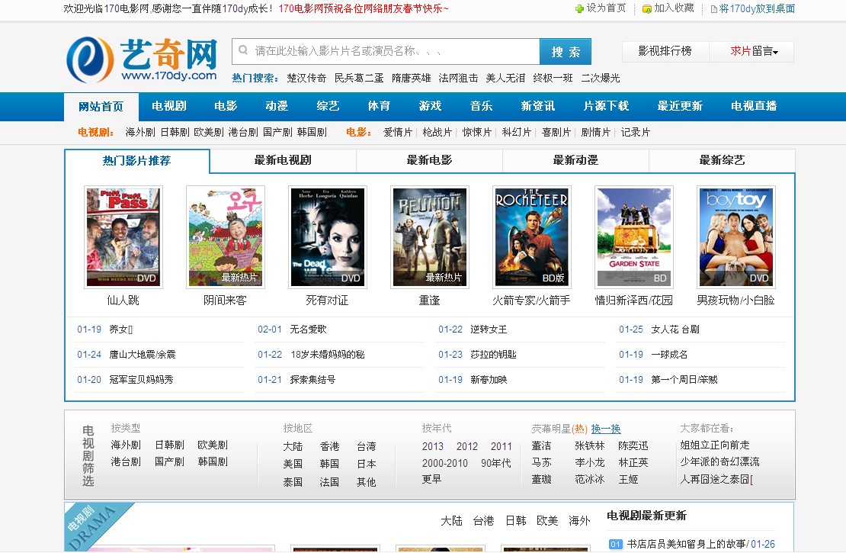Image resolution: width=846 pixels, height=553 pixels.
Task: Click the 艺奇网 site logo
Action: tap(142, 59)
